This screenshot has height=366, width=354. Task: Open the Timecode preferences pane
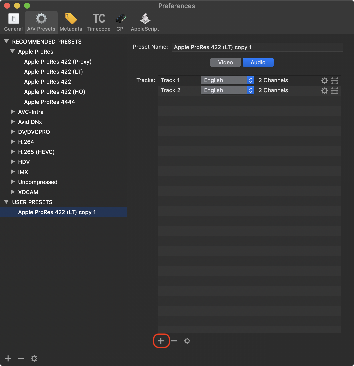pyautogui.click(x=99, y=22)
